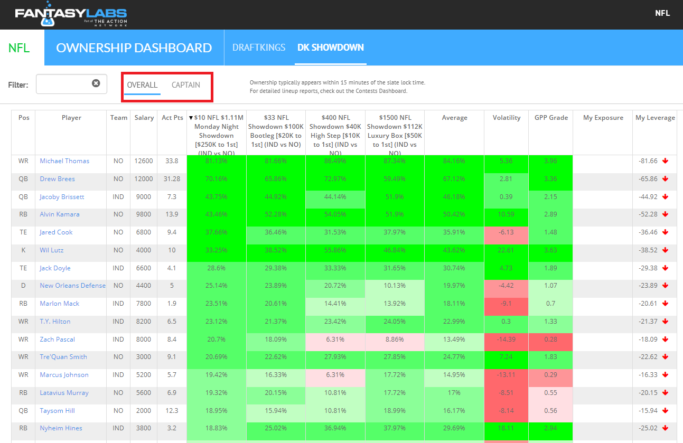This screenshot has width=683, height=443.
Task: Click the red arrow in T.Y. Hilton row
Action: pyautogui.click(x=665, y=322)
